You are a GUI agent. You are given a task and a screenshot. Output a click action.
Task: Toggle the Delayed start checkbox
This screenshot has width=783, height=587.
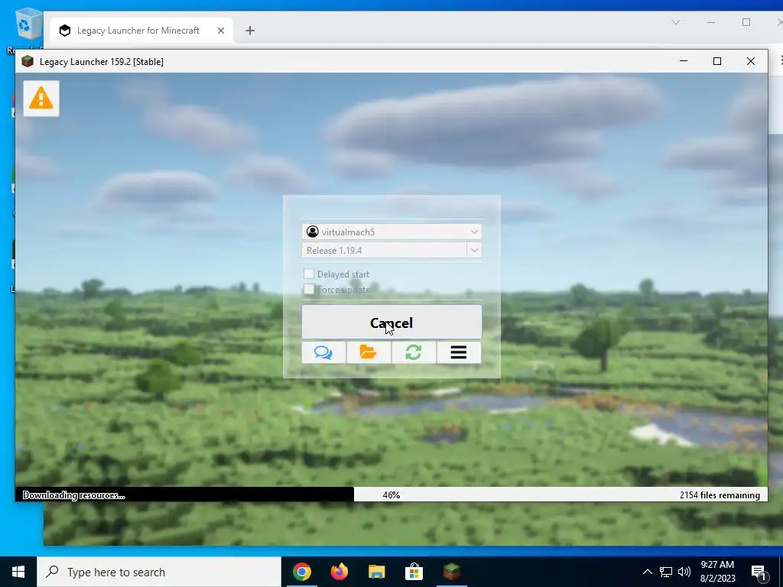pos(309,274)
